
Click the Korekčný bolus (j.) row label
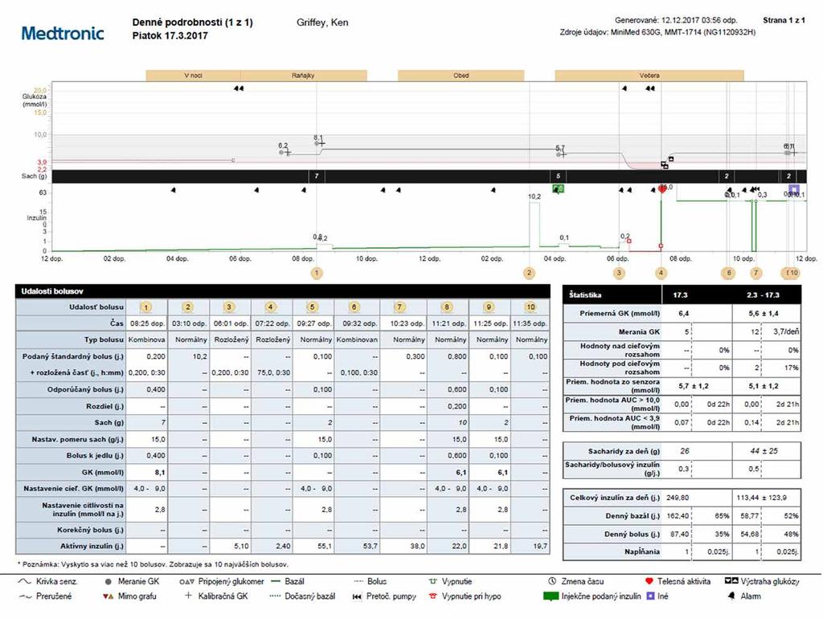(x=90, y=530)
